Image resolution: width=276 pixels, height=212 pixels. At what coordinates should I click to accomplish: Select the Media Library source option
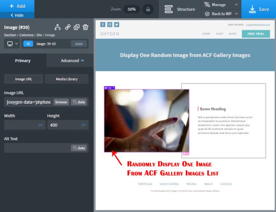(x=67, y=79)
